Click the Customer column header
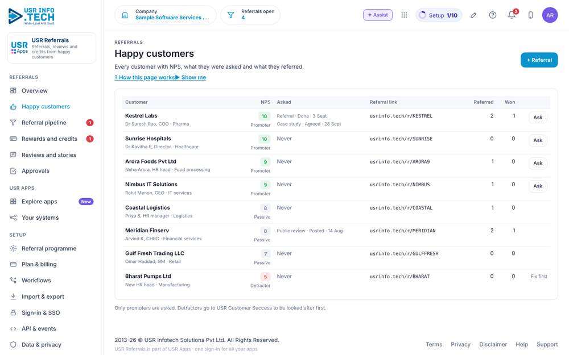 137,102
